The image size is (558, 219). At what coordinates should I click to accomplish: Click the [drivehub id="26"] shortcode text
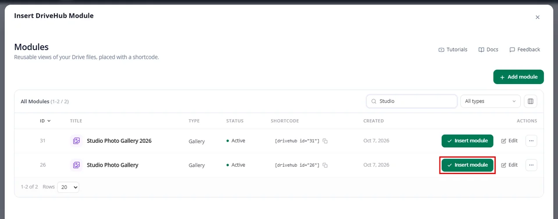pyautogui.click(x=297, y=165)
